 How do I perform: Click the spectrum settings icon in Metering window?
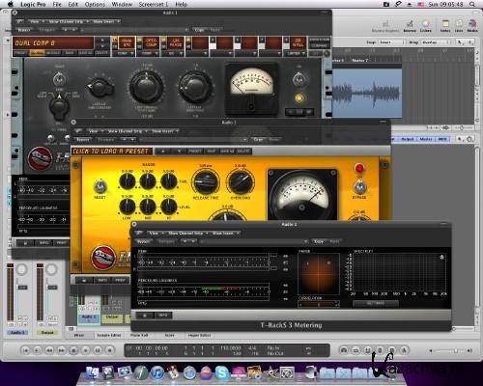441,257
